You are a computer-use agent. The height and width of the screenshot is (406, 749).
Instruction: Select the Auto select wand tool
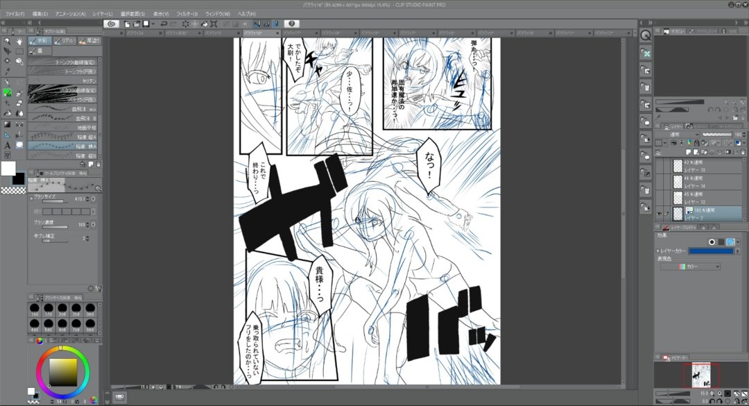(7, 61)
